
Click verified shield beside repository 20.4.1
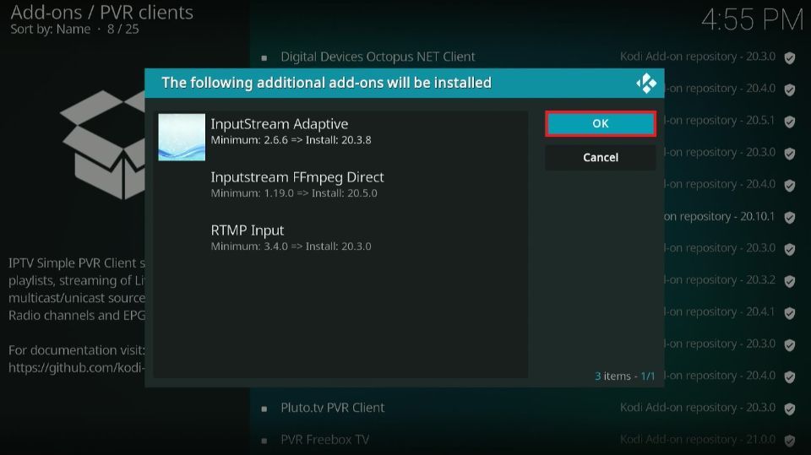[x=789, y=313]
